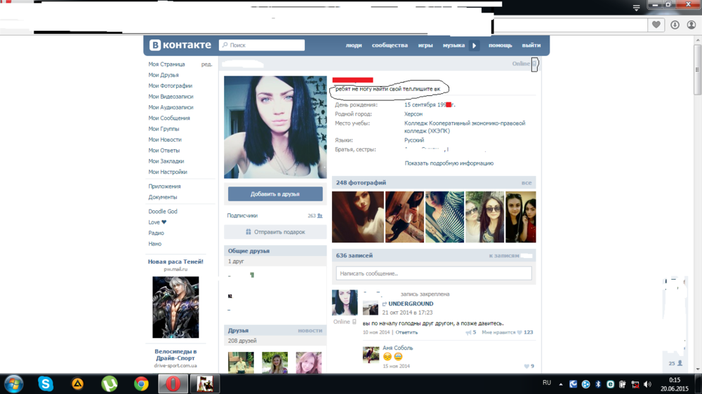Screen dimensions: 702x394
Task: Expand detailed info via Показать подробную информацию
Action: point(449,163)
